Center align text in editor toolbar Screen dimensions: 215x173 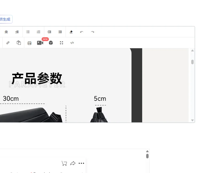click(6, 32)
